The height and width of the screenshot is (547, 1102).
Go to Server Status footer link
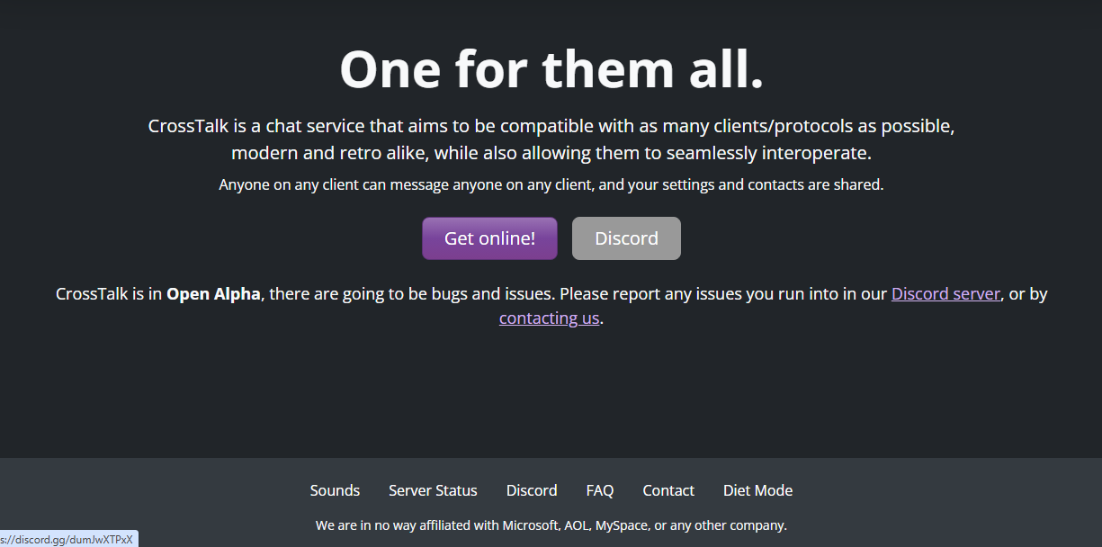[433, 490]
